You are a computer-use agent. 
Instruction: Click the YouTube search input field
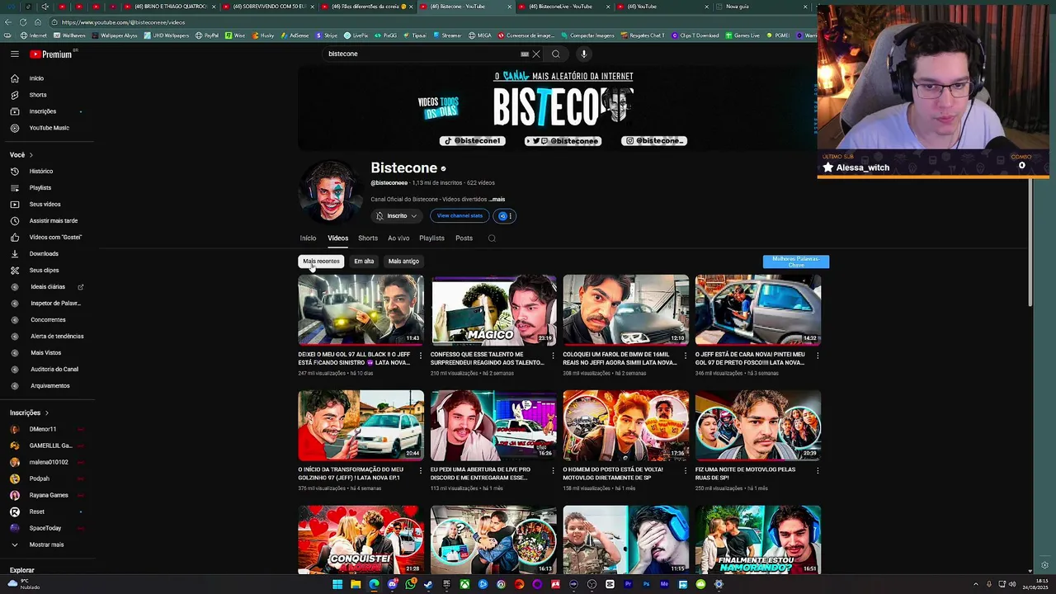(x=421, y=54)
